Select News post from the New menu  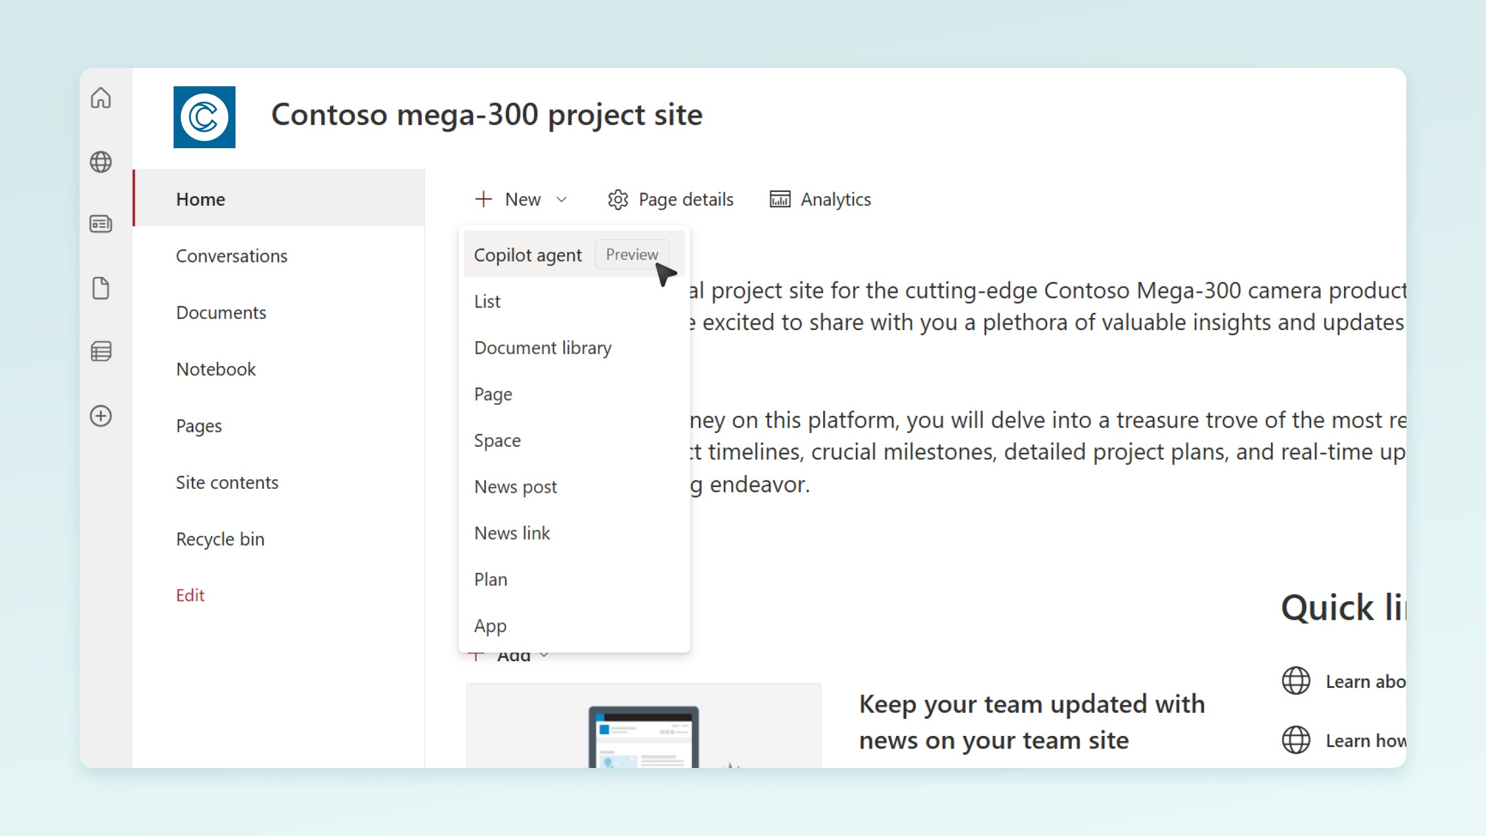click(x=515, y=486)
